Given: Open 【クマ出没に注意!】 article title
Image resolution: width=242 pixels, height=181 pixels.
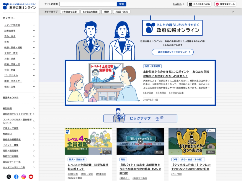Looking at the screenshot, I should tap(191, 167).
